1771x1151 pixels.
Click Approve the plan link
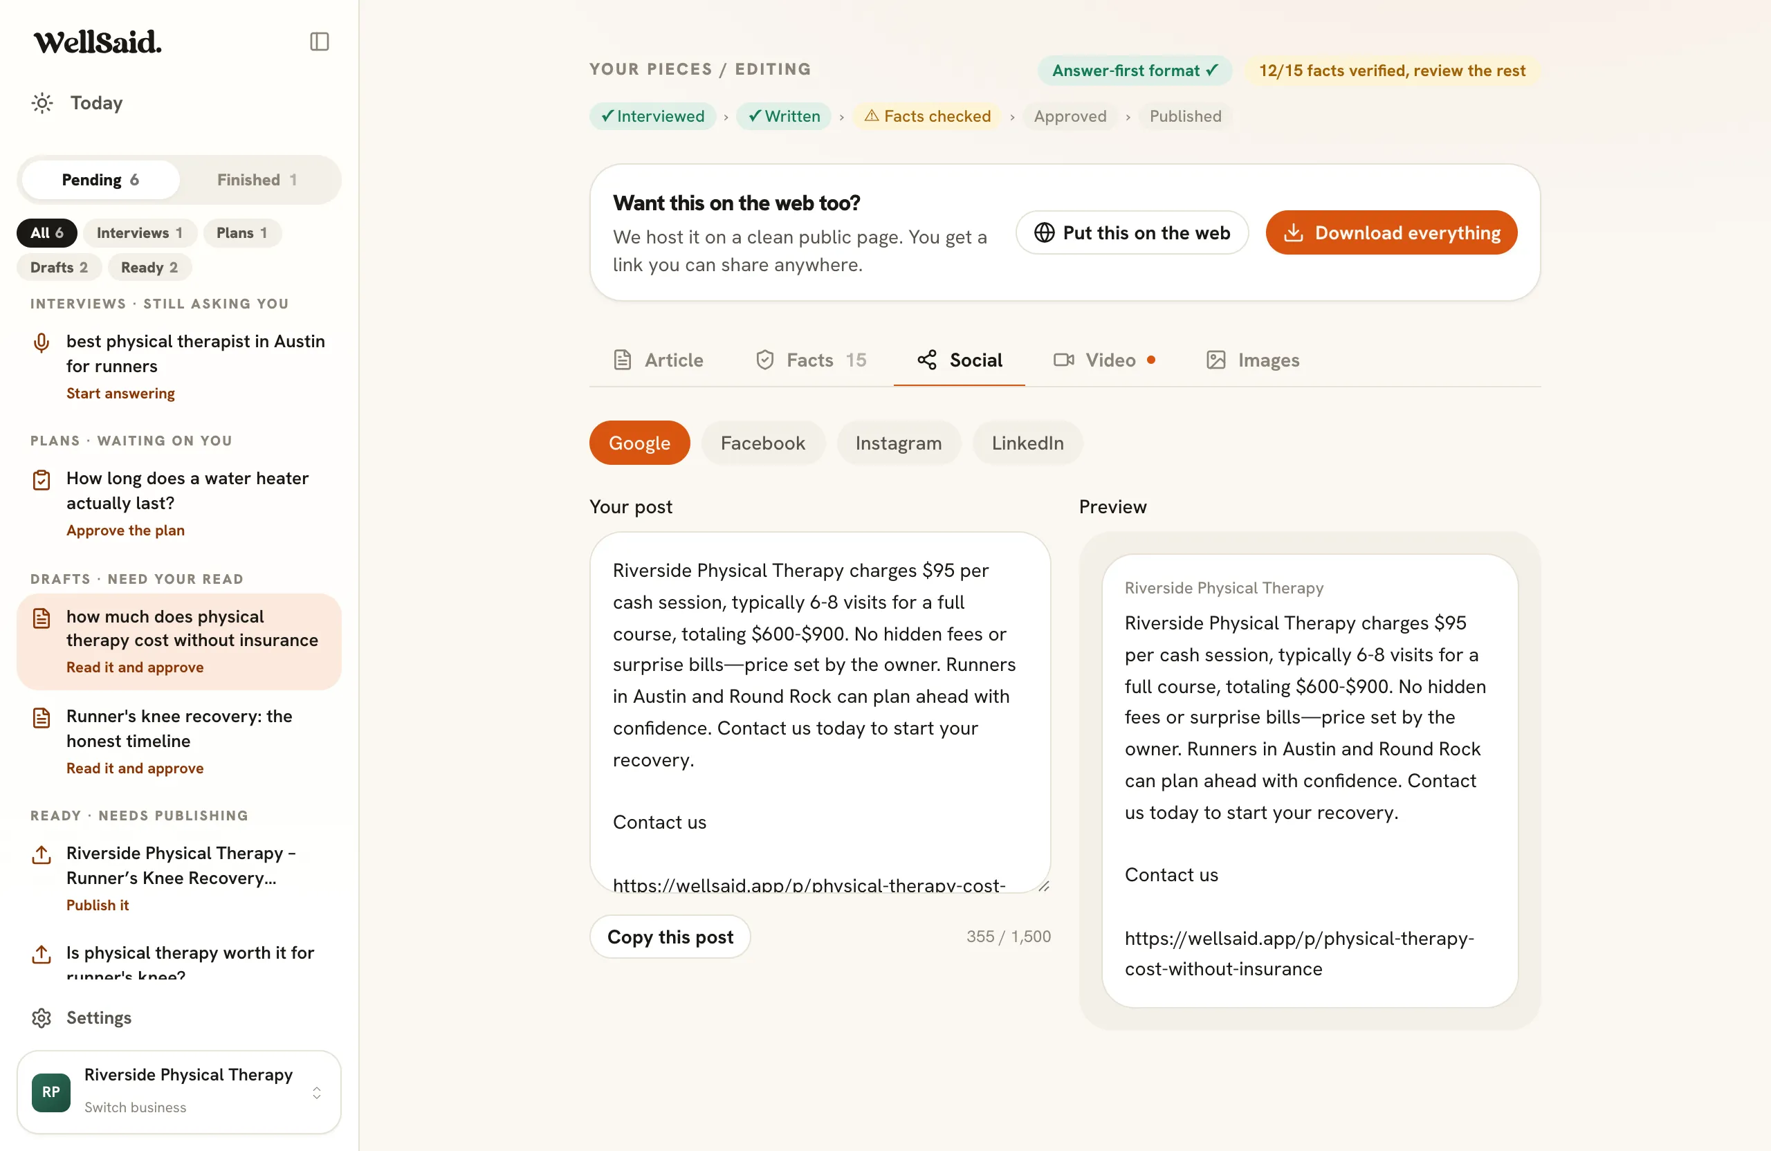[125, 530]
